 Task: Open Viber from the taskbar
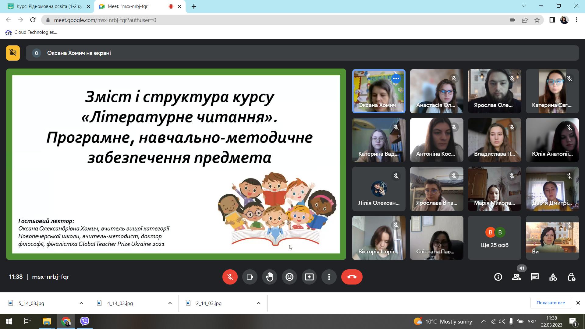(x=85, y=321)
